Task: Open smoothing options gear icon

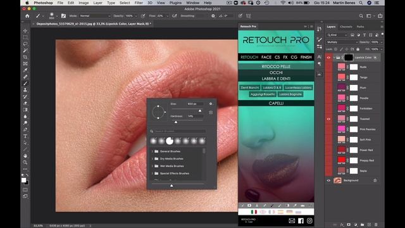Action: pyautogui.click(x=213, y=16)
